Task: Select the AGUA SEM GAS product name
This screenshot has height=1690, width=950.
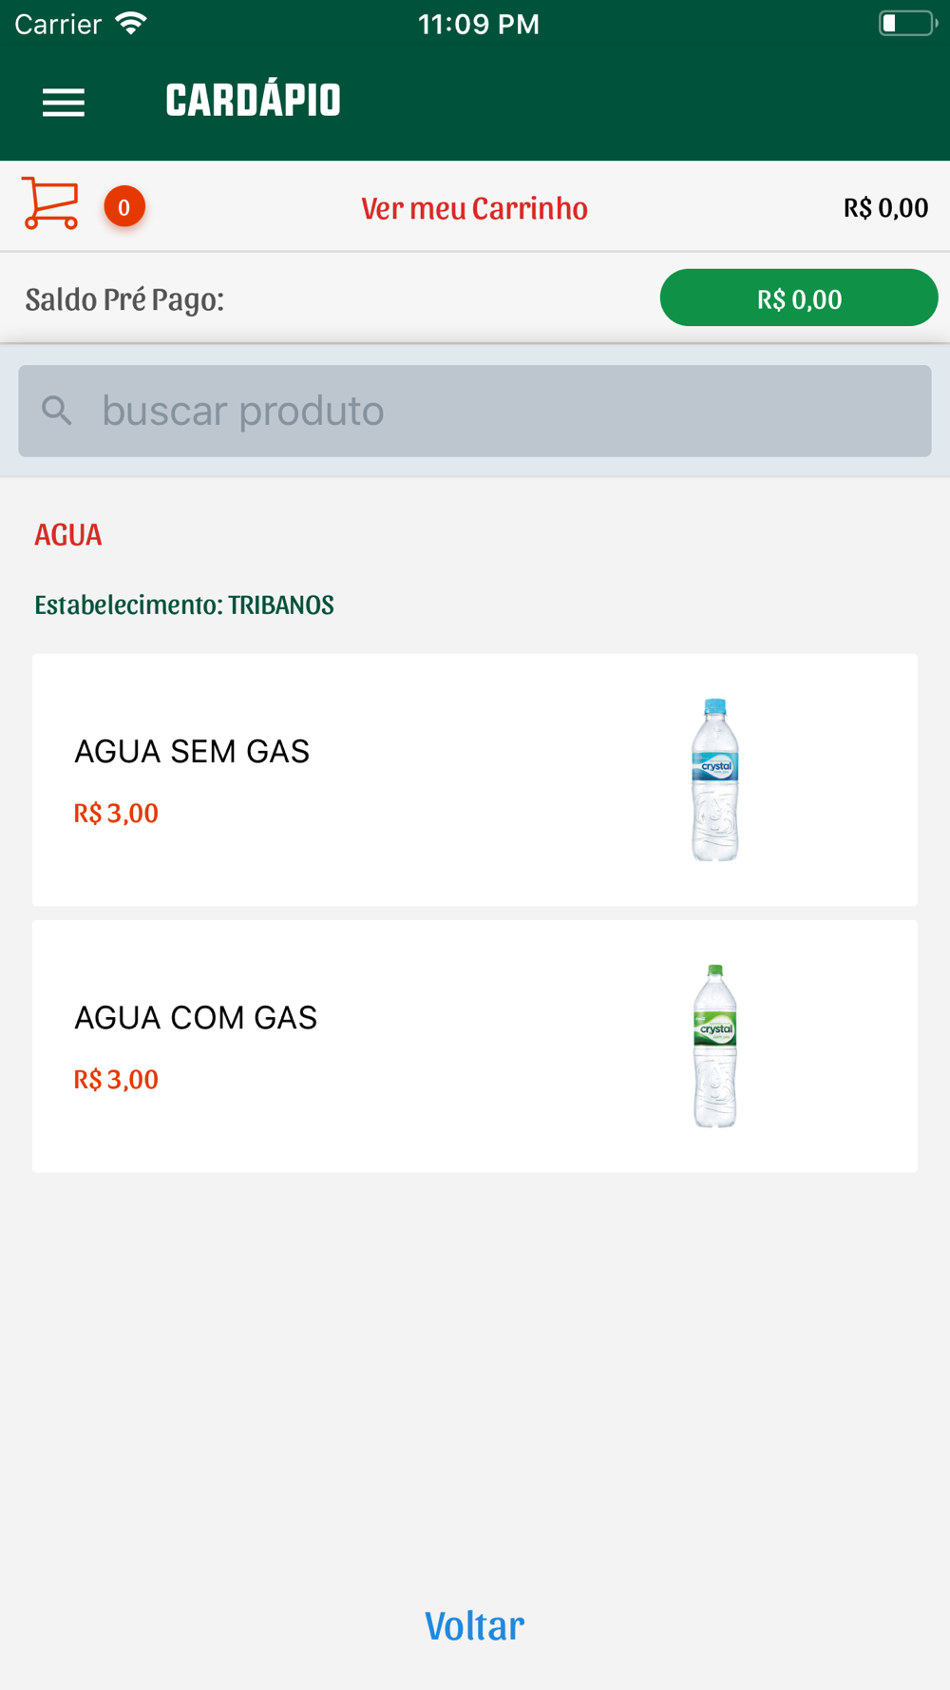Action: 192,752
